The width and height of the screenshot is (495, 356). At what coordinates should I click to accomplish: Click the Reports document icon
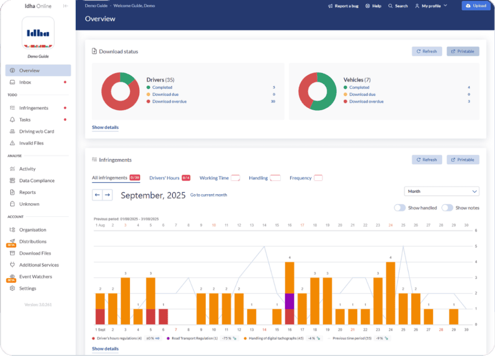[12, 192]
